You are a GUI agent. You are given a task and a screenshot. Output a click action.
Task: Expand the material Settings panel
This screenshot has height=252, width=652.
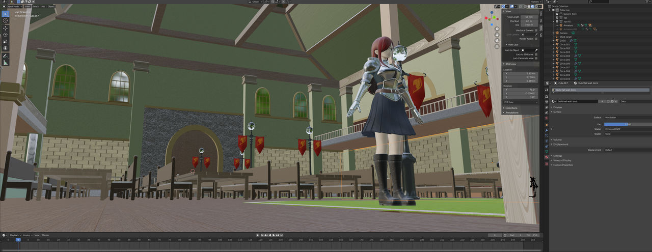pos(557,156)
